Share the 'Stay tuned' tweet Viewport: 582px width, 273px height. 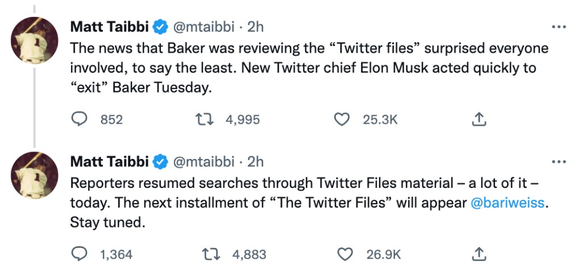479,254
